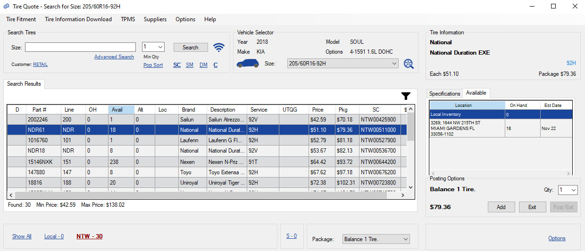Click the Location column header
Screen dimensions: 585x251
coord(467,105)
